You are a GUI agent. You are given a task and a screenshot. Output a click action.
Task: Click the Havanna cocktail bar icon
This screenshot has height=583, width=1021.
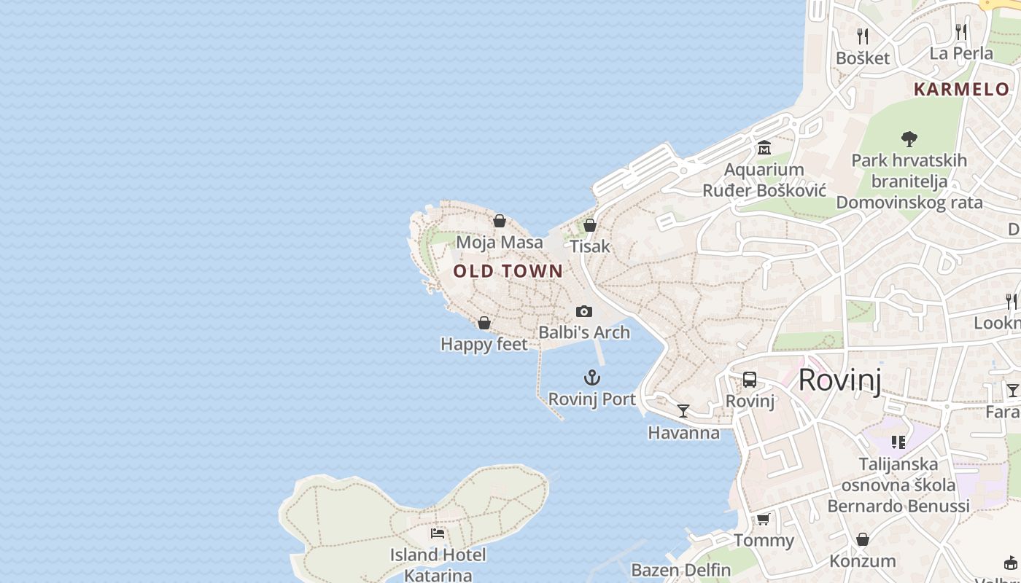pos(683,411)
